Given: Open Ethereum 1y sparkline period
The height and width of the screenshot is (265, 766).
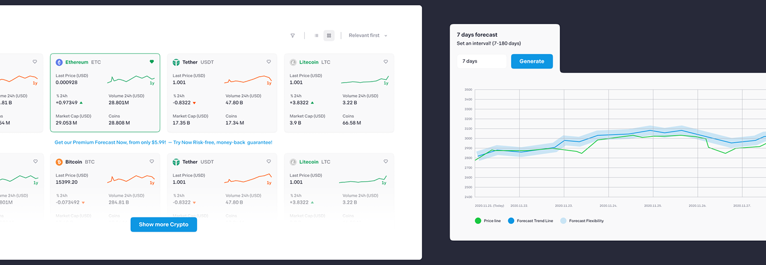Looking at the screenshot, I should pyautogui.click(x=152, y=83).
